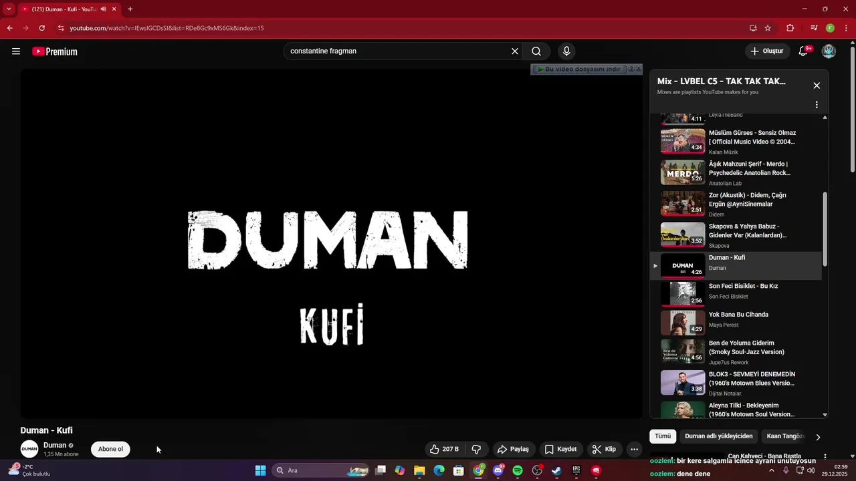Play Aleyna Tilki - Bekleyenim
856x481 pixels.
(736, 410)
